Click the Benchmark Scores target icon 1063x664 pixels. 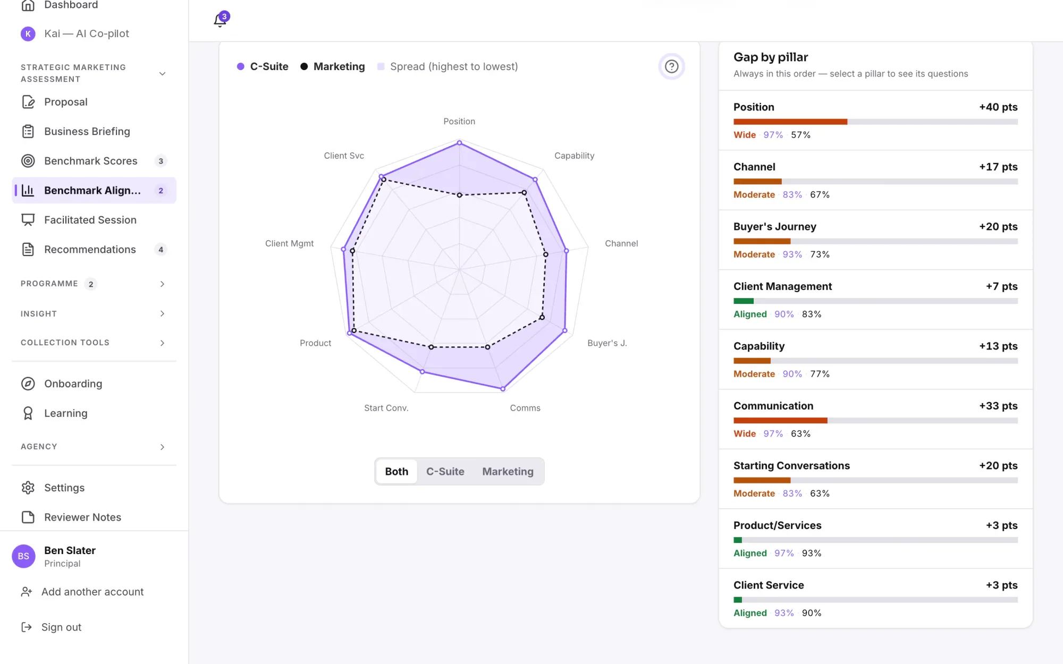[x=28, y=161]
